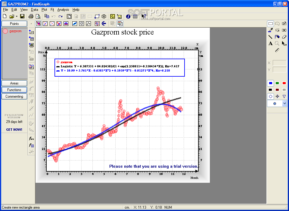289x211 pixels.
Task: Select the ruler measurement tool
Action: pyautogui.click(x=277, y=50)
